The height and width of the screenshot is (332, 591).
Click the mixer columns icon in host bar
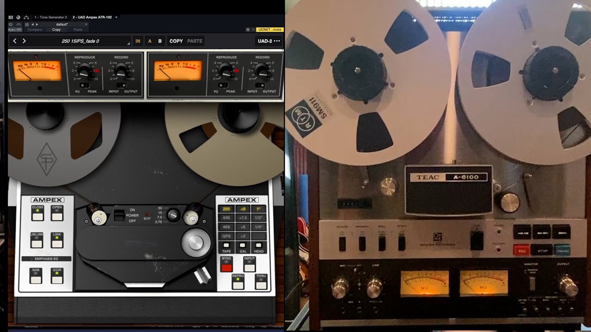tap(11, 17)
